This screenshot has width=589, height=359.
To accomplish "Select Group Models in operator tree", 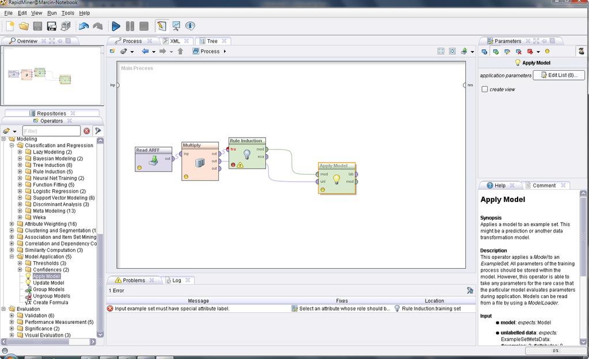I will pos(48,289).
